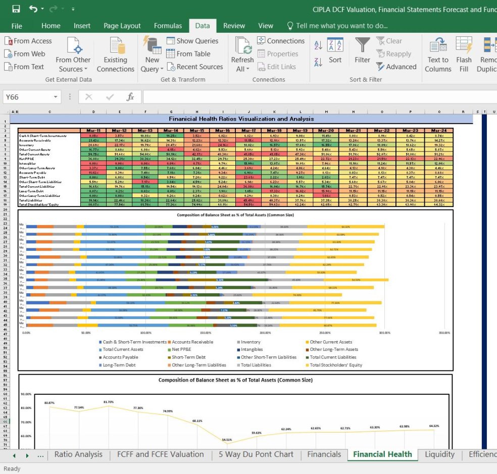Click the Recent Sources button
Image resolution: width=497 pixels, height=474 pixels.
click(195, 67)
